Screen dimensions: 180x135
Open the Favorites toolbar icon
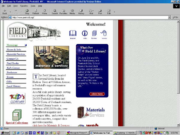point(63,12)
